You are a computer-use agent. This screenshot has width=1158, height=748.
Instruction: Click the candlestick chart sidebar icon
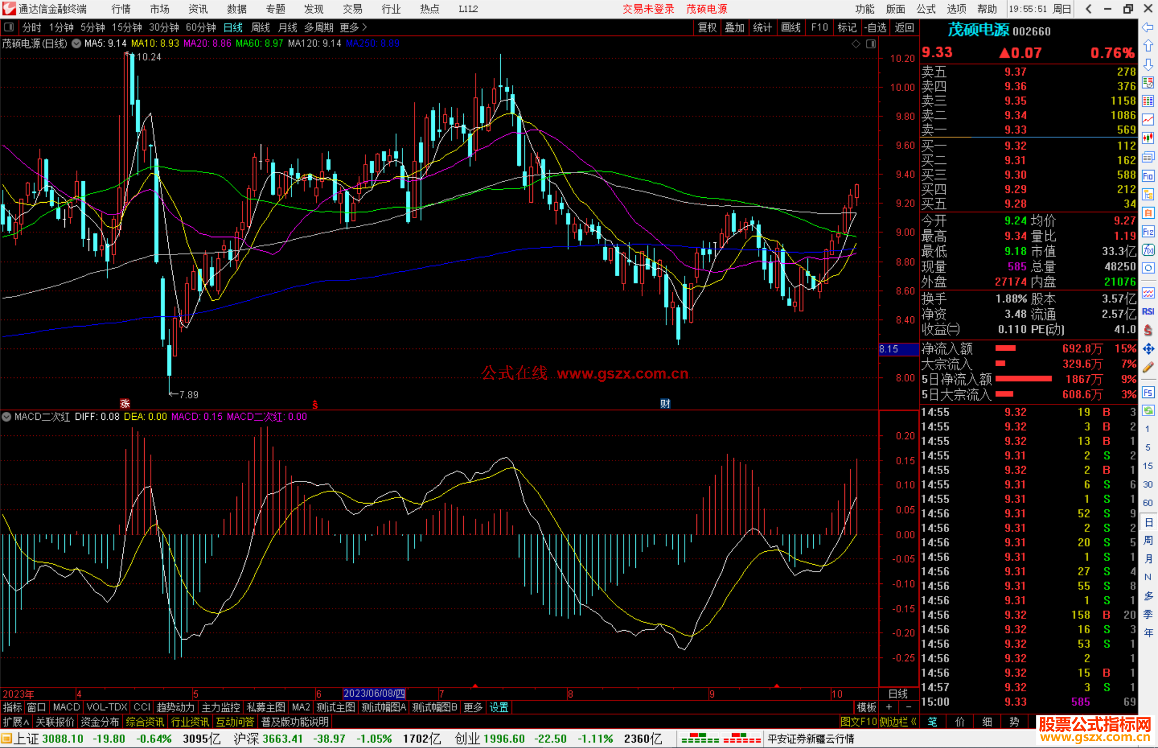point(1148,138)
